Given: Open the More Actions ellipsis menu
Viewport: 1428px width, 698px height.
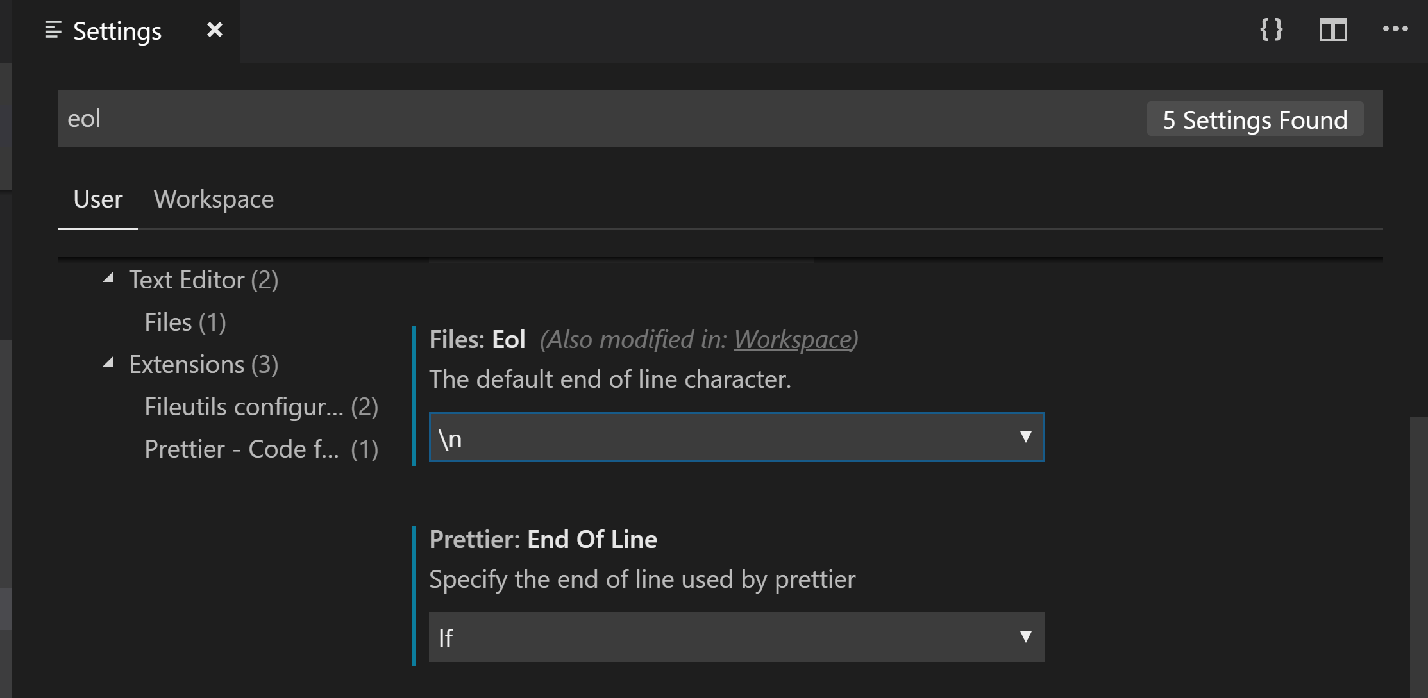Looking at the screenshot, I should pos(1396,29).
